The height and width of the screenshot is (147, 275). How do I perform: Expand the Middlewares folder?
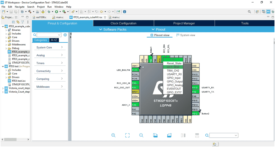(x=6, y=45)
